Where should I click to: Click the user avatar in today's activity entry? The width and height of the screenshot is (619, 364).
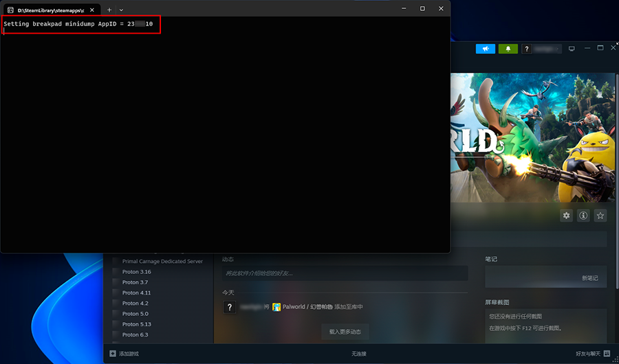coord(230,307)
